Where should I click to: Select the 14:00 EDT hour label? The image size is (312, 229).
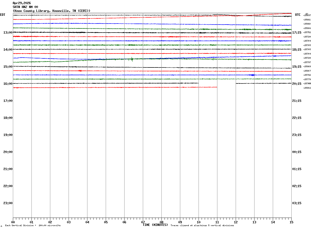click(8, 50)
